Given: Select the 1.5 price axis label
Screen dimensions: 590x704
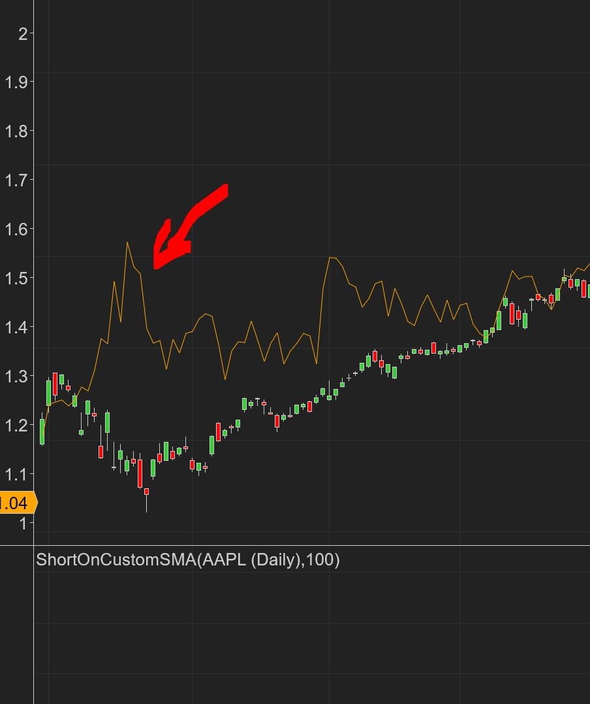Looking at the screenshot, I should pos(16,278).
